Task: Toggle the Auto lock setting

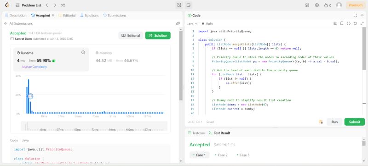Action: [x=207, y=23]
